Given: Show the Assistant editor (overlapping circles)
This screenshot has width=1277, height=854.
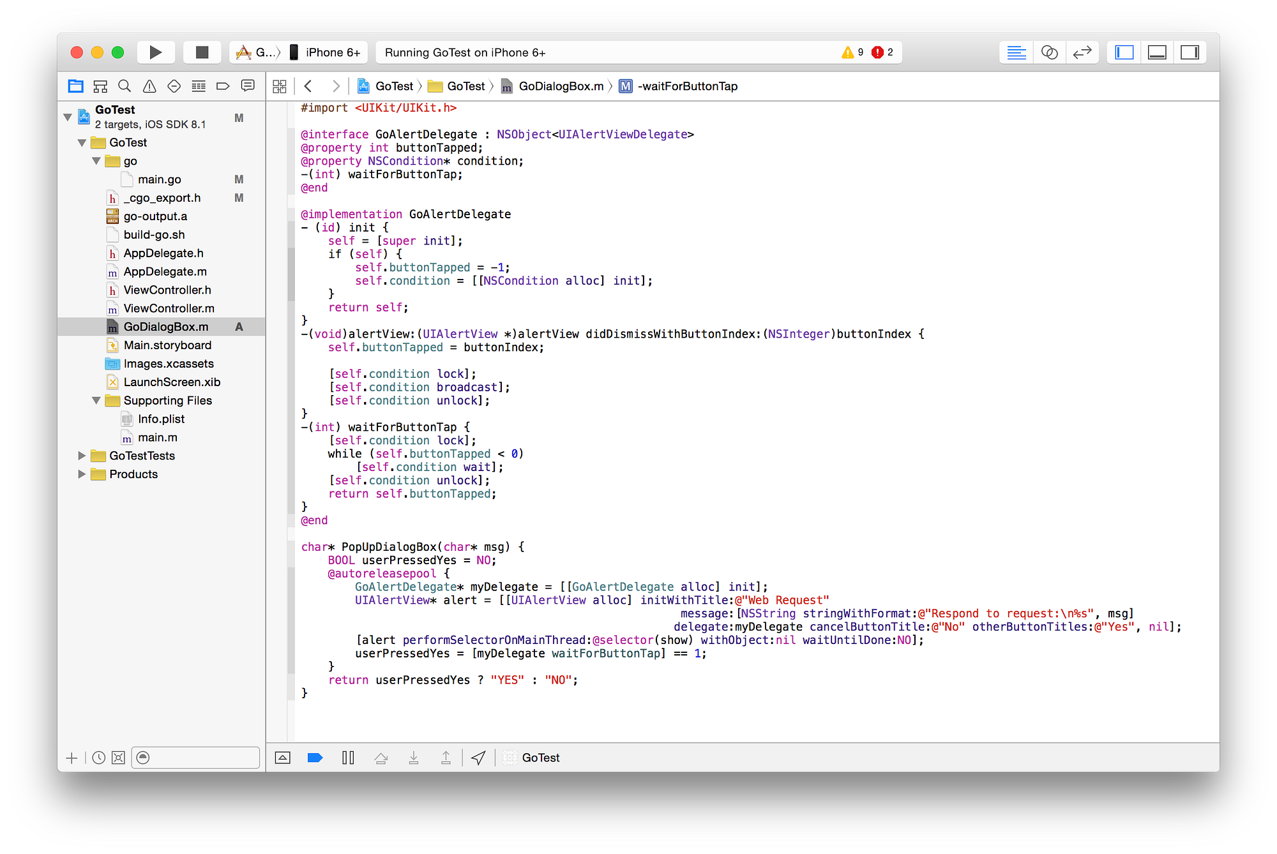Looking at the screenshot, I should 1049,52.
